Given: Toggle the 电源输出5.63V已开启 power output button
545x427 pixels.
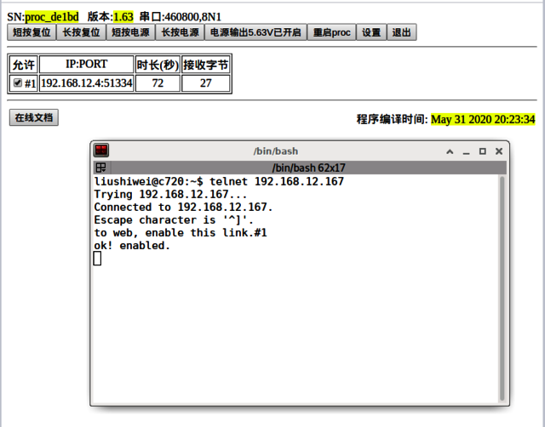Looking at the screenshot, I should point(255,32).
